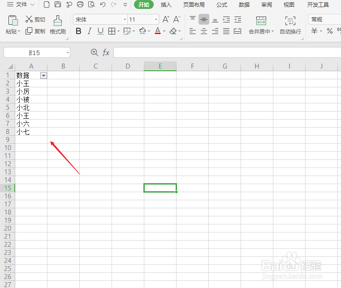Image resolution: width=341 pixels, height=288 pixels.
Task: Click the decrease indent icon
Action: [226, 20]
